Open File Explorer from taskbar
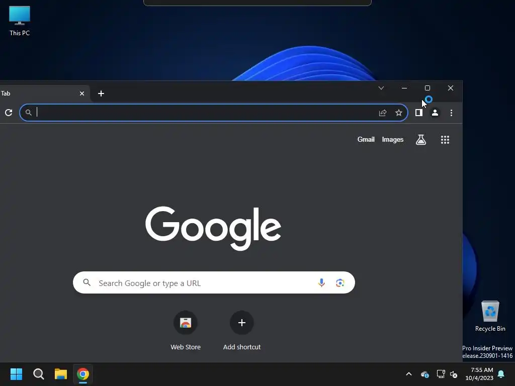The image size is (515, 386). coord(61,374)
